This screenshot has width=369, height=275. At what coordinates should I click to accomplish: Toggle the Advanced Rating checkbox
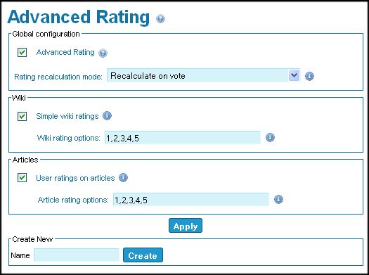22,52
